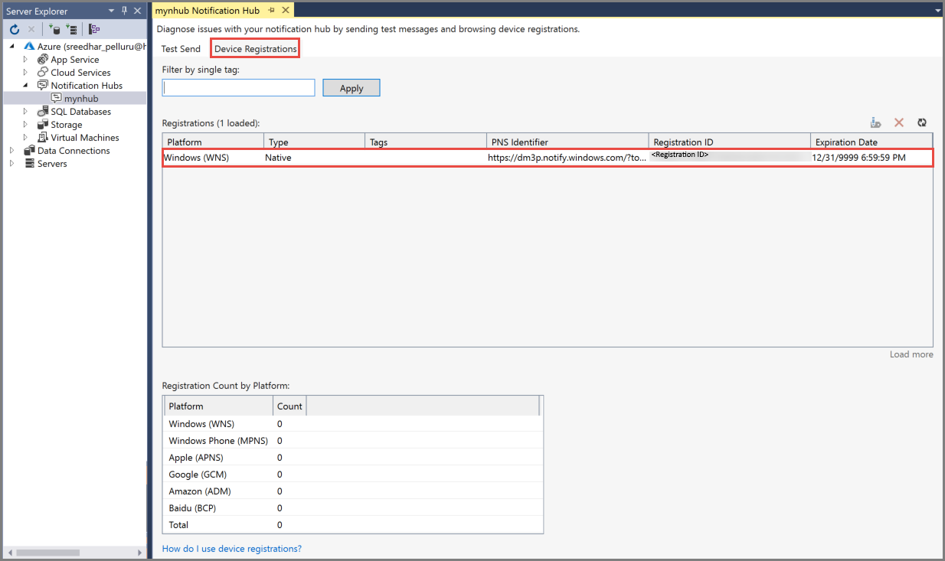The image size is (945, 561).
Task: Open the Connect to Database icon
Action: [54, 29]
